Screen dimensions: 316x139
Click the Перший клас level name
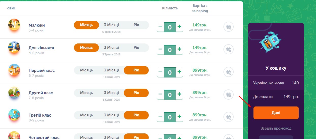(42, 71)
